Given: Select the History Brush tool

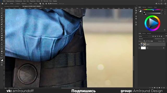Looking at the screenshot, I should (2, 31).
